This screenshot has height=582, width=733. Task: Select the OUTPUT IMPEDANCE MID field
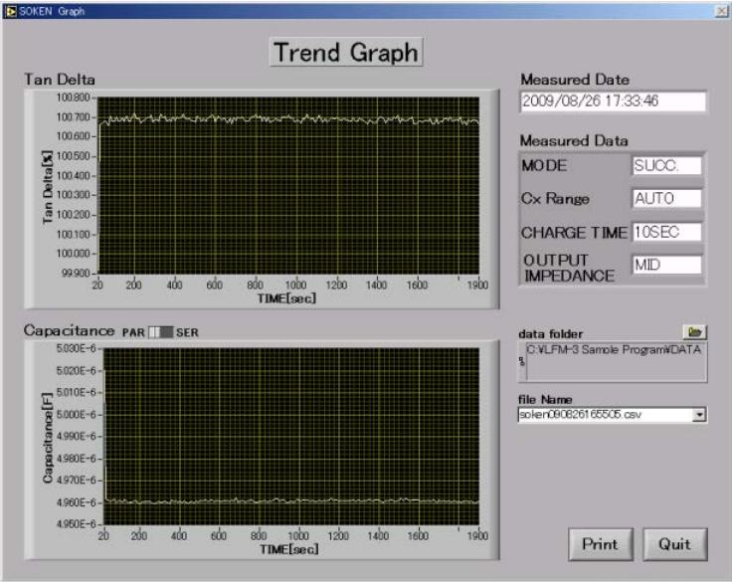click(x=666, y=265)
